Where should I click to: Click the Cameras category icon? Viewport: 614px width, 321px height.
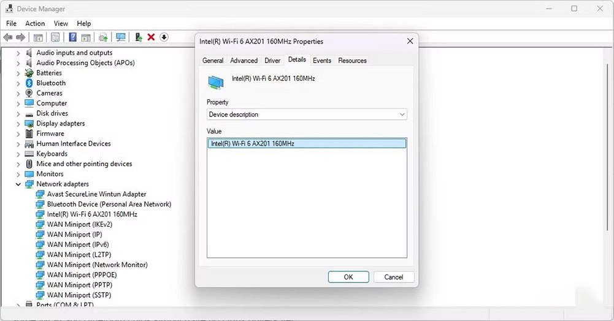(29, 93)
